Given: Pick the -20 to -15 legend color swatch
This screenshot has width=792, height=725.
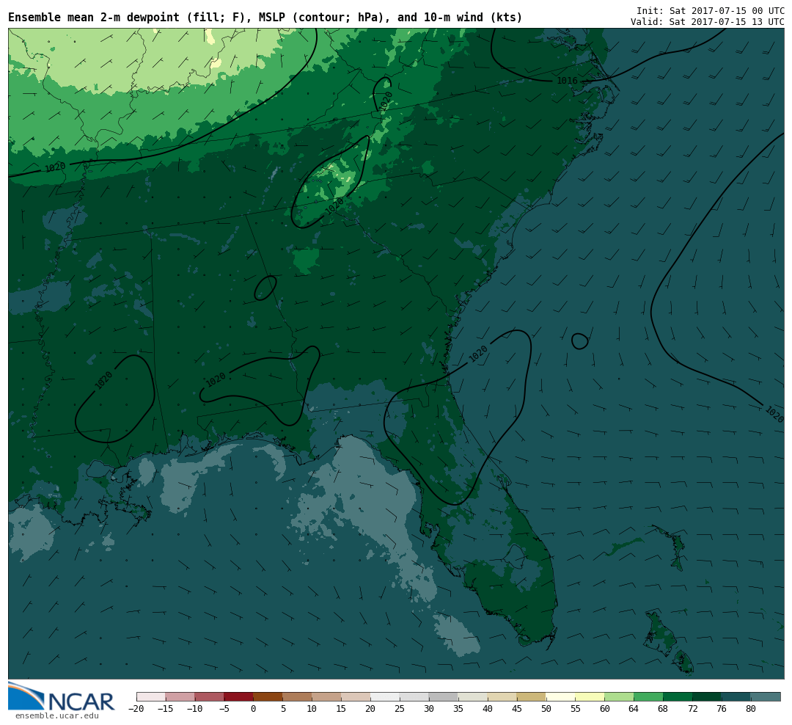Looking at the screenshot, I should pos(151,696).
